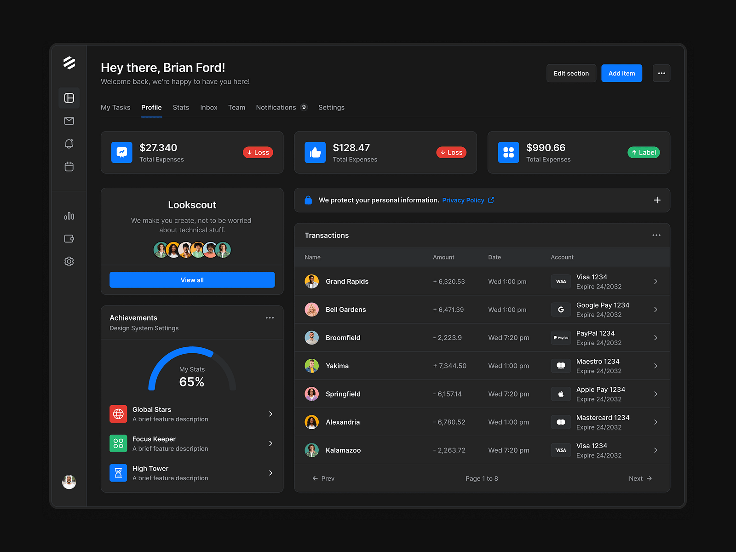This screenshot has width=736, height=552.
Task: Switch to the Stats tab
Action: coord(181,107)
